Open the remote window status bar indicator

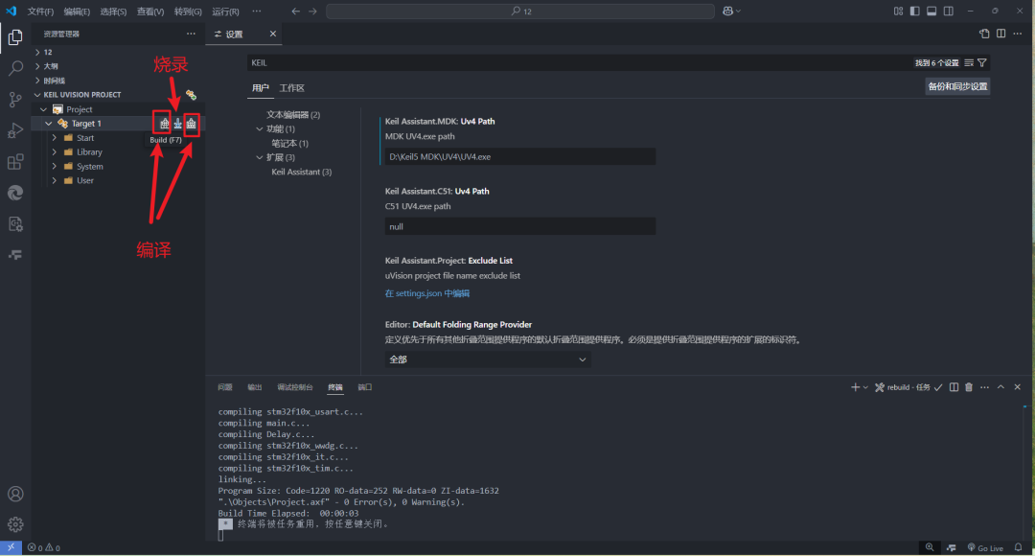click(11, 547)
